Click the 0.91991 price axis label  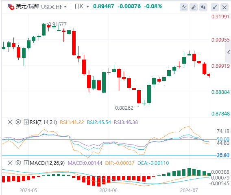click(x=220, y=17)
